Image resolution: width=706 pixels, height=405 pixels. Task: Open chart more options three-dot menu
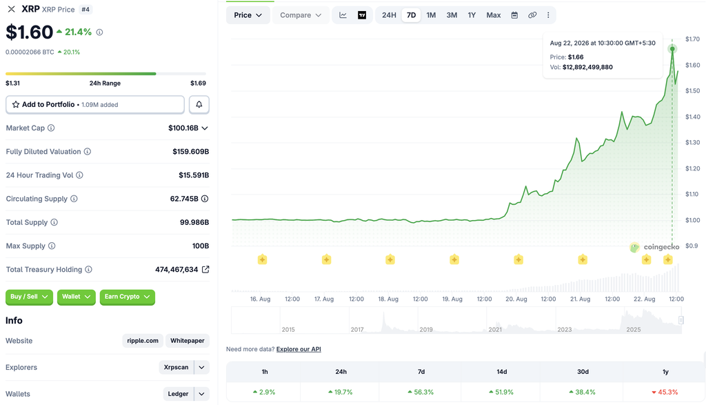coord(548,15)
